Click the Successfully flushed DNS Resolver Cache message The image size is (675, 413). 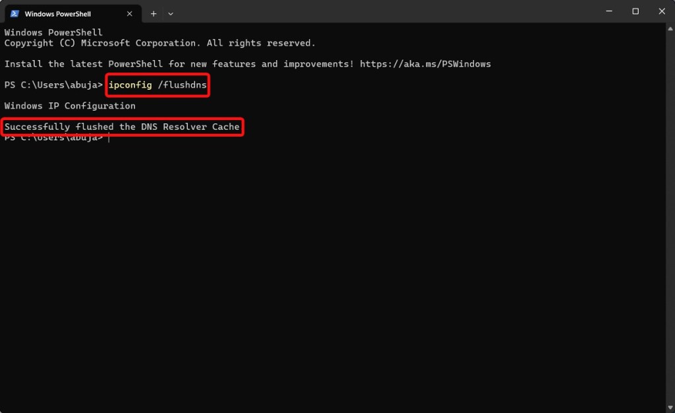122,127
